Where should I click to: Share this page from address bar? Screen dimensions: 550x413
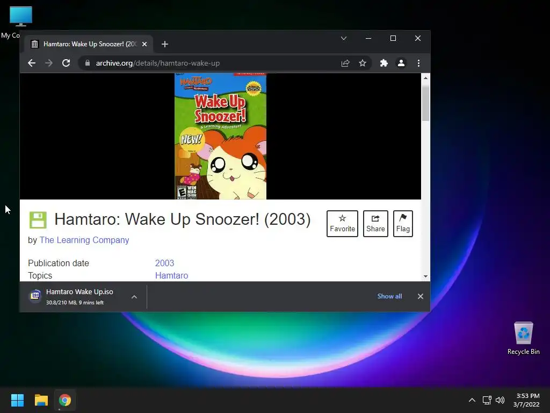[x=345, y=63]
